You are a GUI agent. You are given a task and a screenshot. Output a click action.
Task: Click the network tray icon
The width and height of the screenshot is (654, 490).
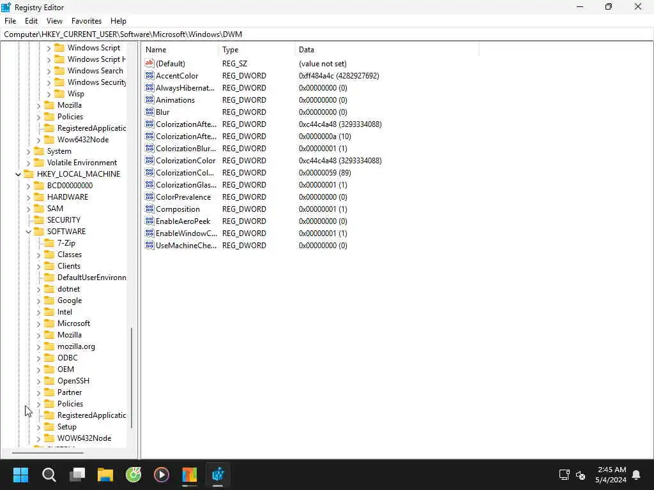pyautogui.click(x=564, y=475)
